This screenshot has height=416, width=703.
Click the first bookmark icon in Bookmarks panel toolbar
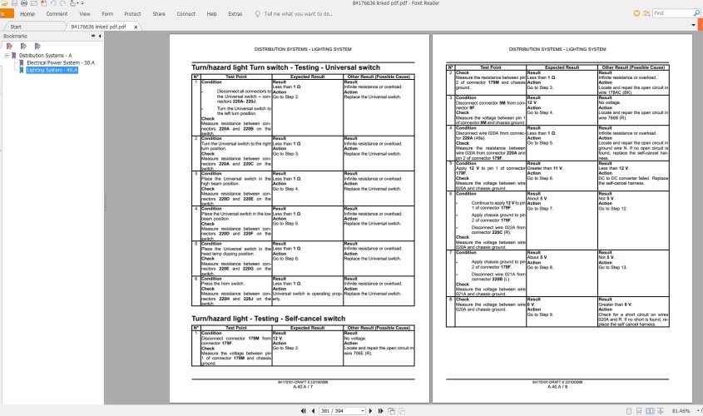pos(9,46)
